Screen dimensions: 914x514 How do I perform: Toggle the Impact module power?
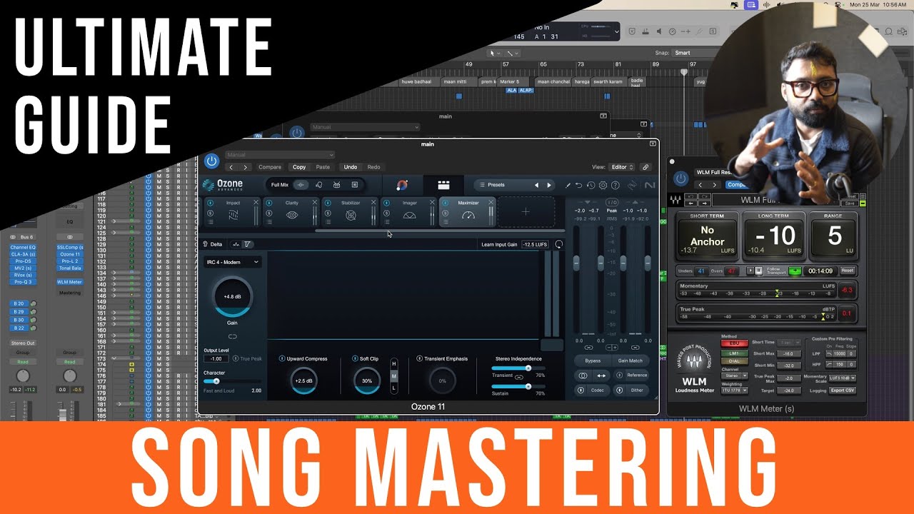[211, 203]
